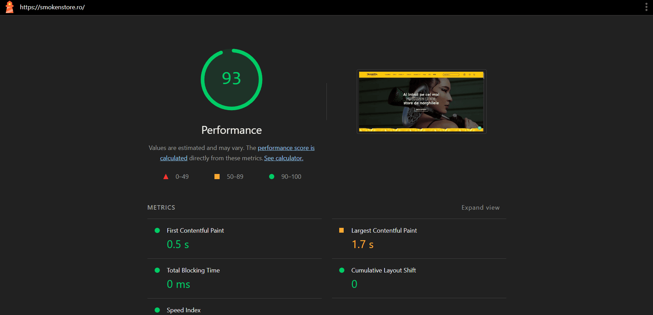Click green dot beside Total Blocking Time
The height and width of the screenshot is (315, 653).
pyautogui.click(x=157, y=270)
